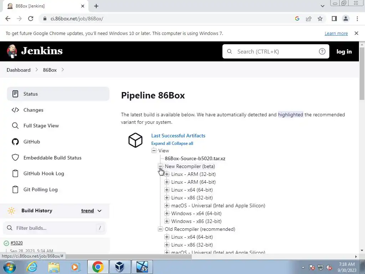Collapse the New Recompiler (beta) node
Viewport: 365px width, 274px height.
coord(160,166)
